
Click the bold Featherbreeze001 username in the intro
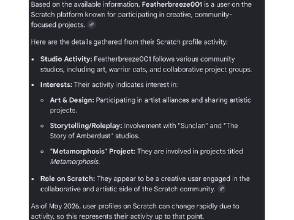pyautogui.click(x=172, y=4)
